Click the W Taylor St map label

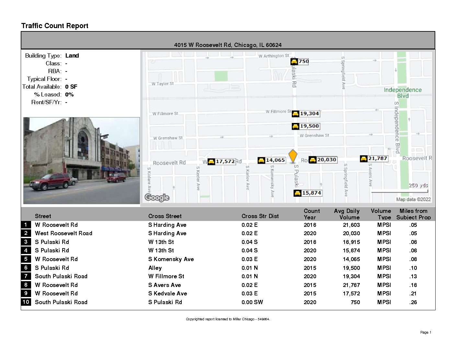tap(163, 83)
